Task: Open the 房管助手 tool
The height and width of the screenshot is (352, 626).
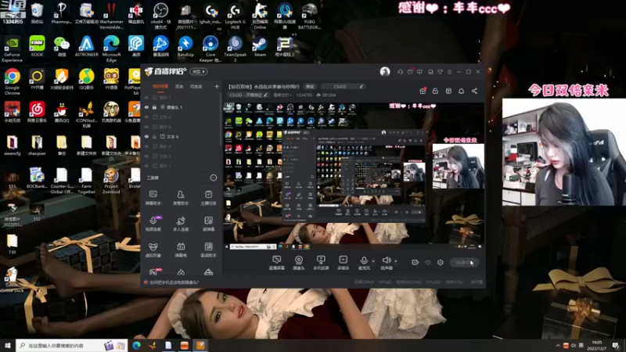Action: click(181, 198)
